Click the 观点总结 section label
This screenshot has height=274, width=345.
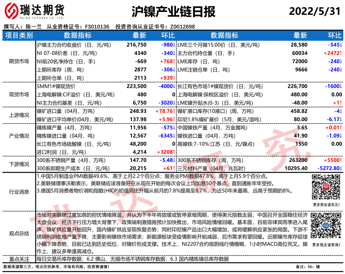click(19, 233)
